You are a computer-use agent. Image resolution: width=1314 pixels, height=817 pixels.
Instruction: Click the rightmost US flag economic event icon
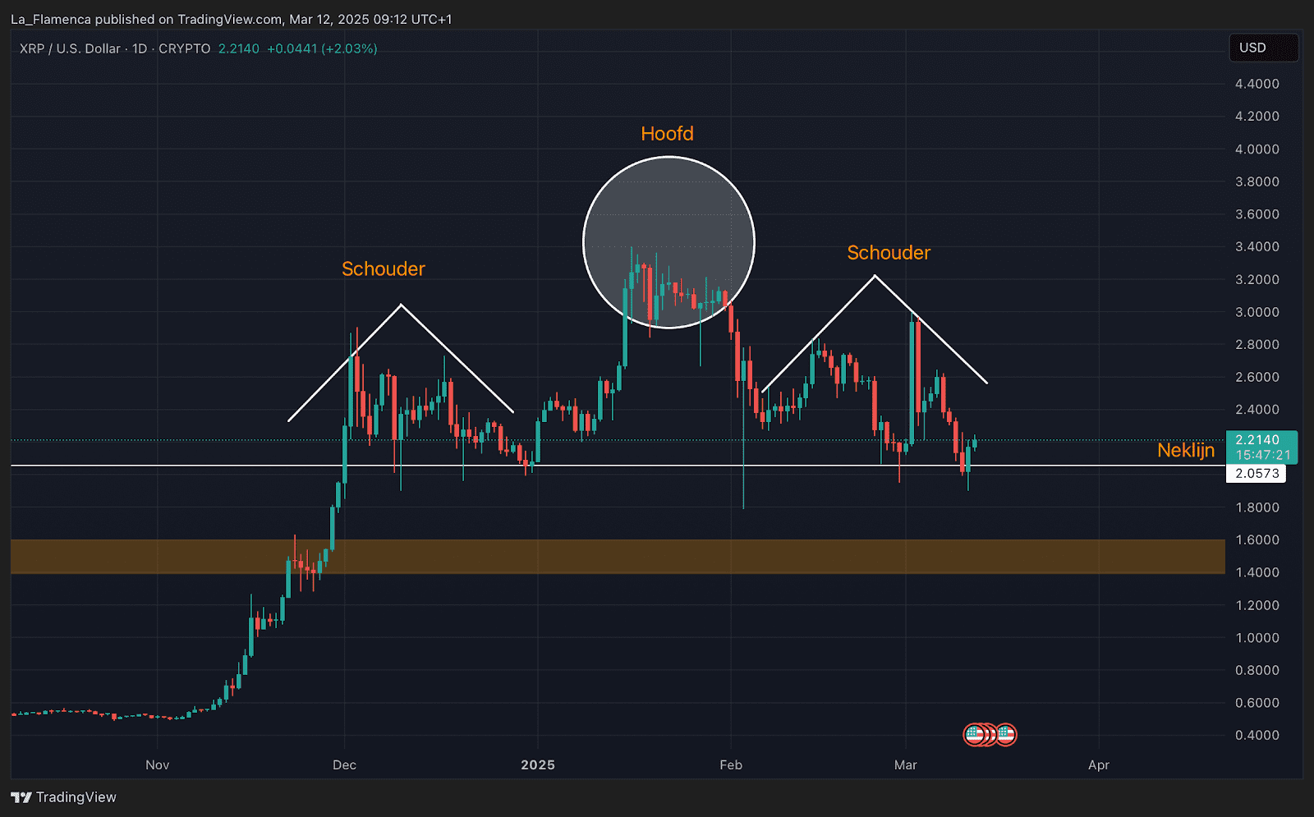coord(1006,734)
